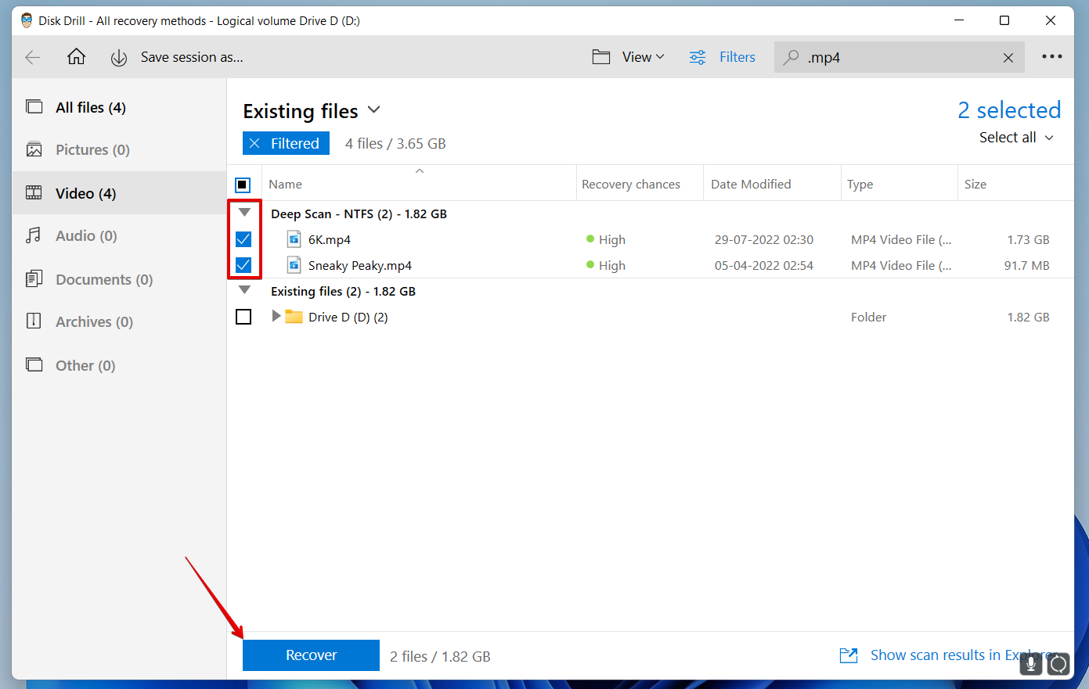Viewport: 1089px width, 689px height.
Task: Collapse the Existing files (2) group
Action: pos(244,290)
